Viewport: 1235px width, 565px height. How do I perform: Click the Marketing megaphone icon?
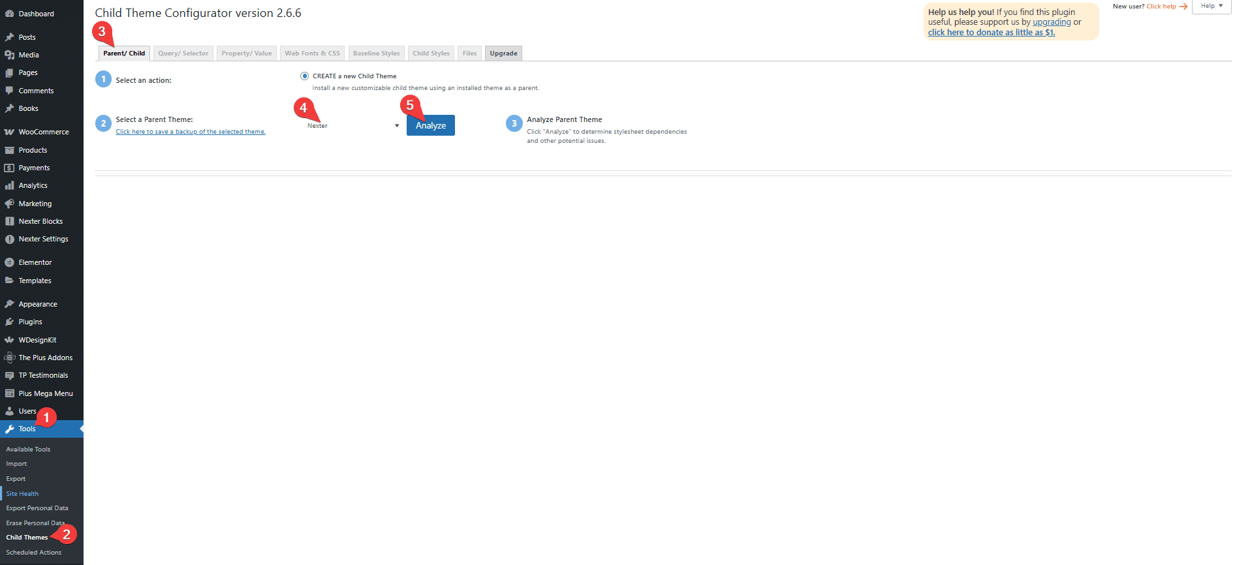[x=9, y=204]
